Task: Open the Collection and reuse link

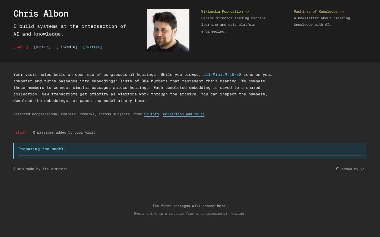Action: [x=184, y=114]
